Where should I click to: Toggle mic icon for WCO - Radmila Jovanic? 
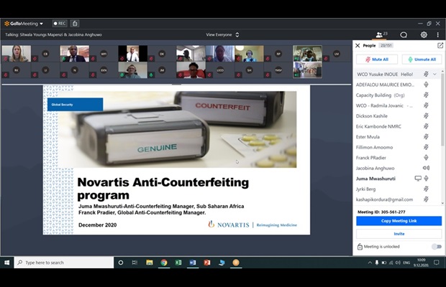426,105
